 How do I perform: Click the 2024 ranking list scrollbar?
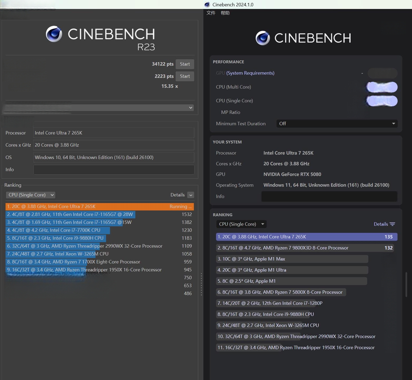pyautogui.click(x=406, y=285)
